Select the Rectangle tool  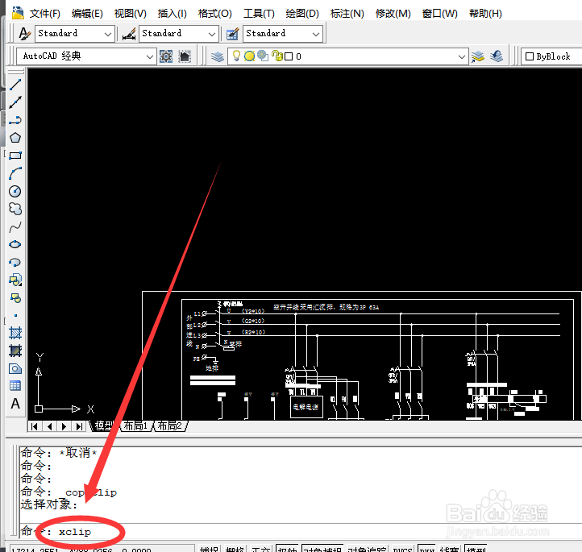tap(15, 156)
